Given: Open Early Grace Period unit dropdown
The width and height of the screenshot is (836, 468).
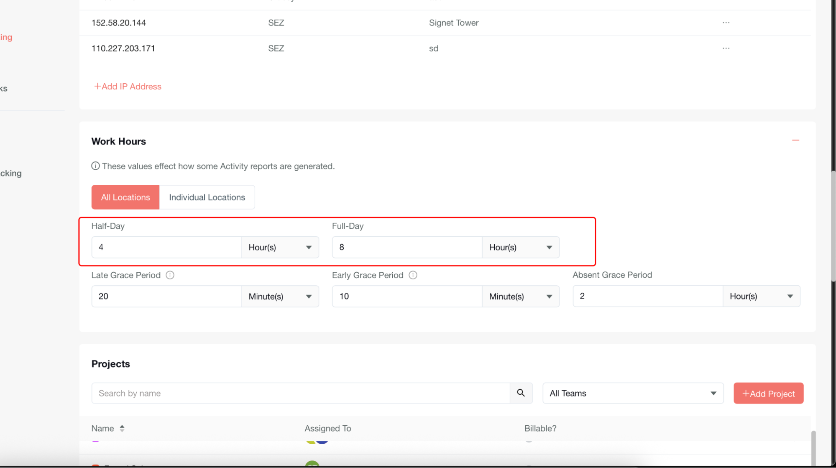Looking at the screenshot, I should pos(520,297).
